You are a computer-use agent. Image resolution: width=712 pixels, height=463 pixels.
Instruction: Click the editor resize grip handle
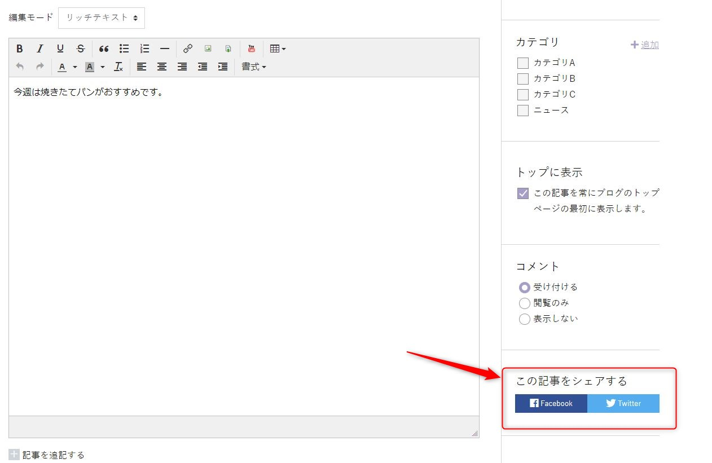click(475, 434)
